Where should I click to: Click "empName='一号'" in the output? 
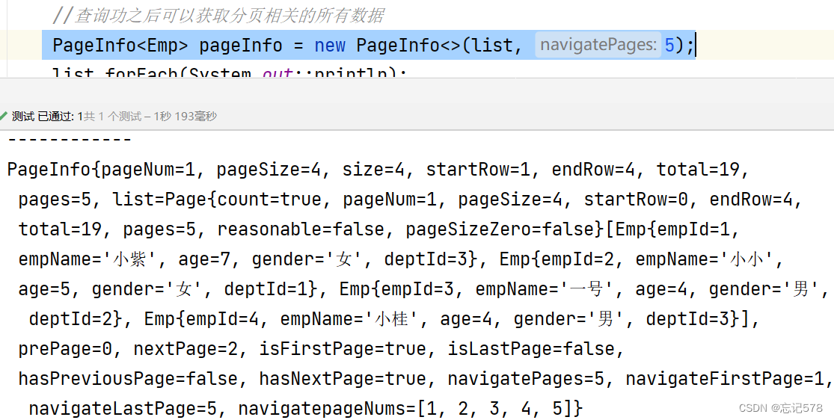pos(545,288)
